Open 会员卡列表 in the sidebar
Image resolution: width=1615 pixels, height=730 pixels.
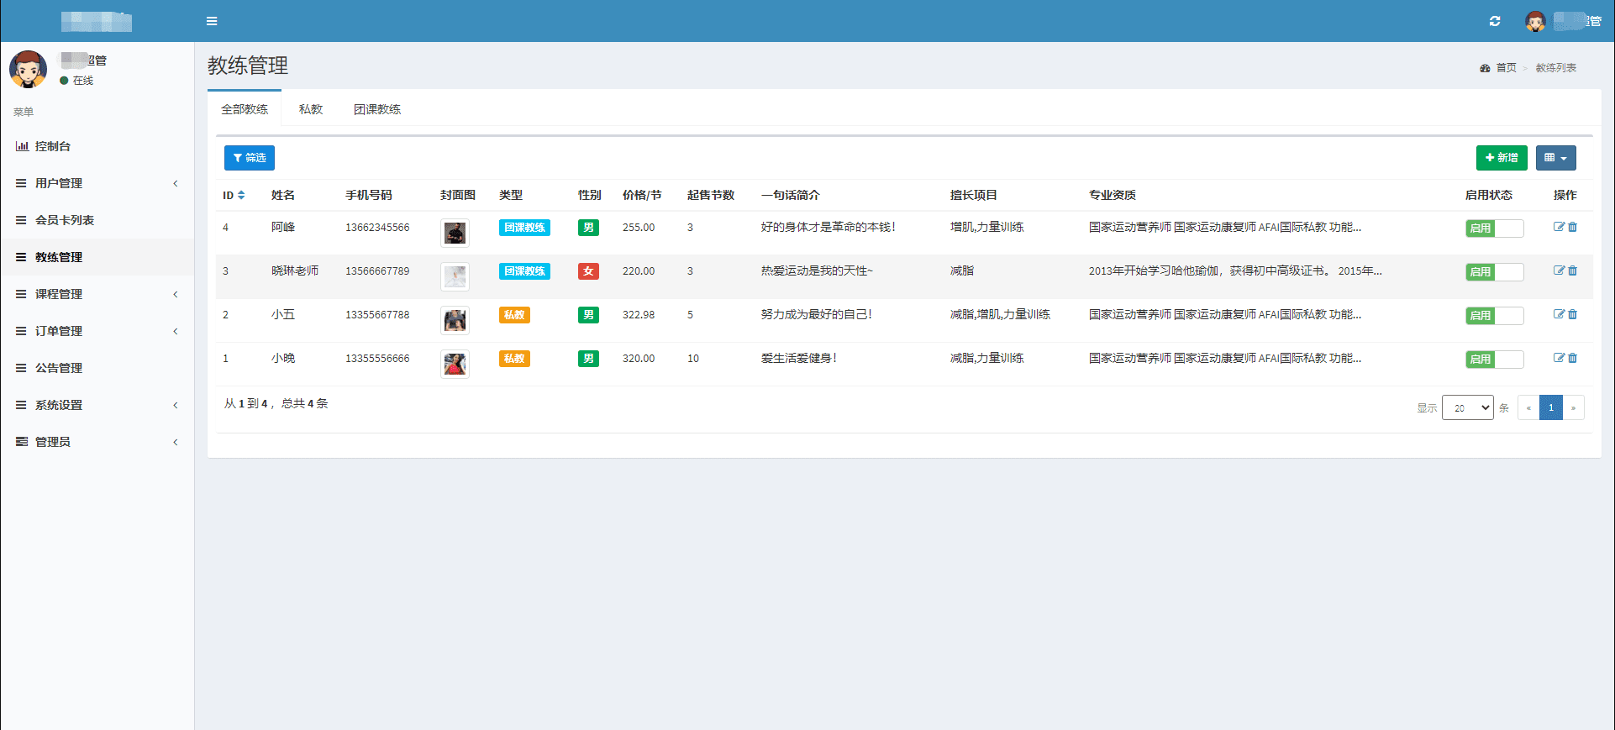point(65,220)
